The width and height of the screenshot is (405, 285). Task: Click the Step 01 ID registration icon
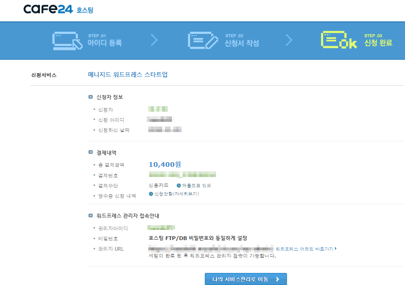coord(67,41)
